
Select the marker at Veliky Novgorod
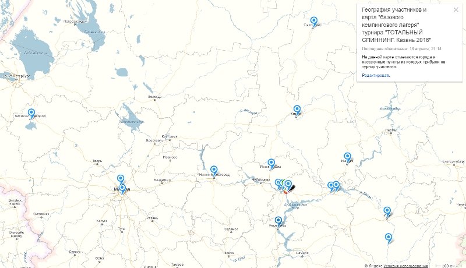click(31, 112)
